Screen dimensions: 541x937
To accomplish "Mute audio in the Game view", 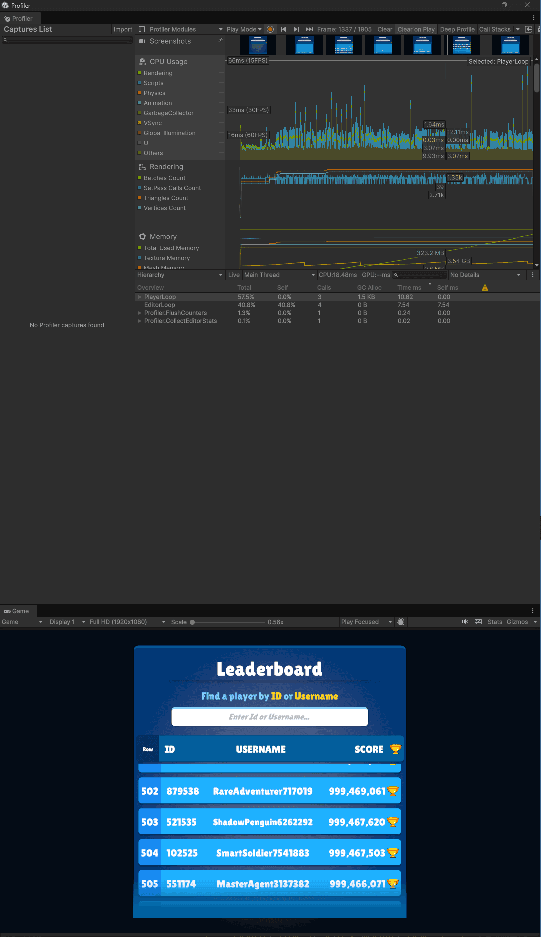I will 465,622.
